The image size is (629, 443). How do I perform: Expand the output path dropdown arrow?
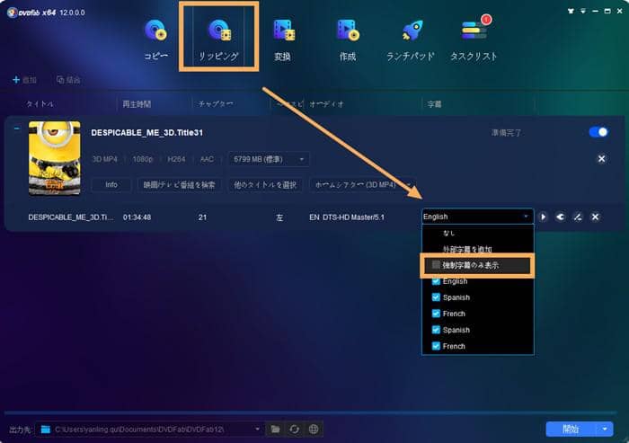pos(258,429)
